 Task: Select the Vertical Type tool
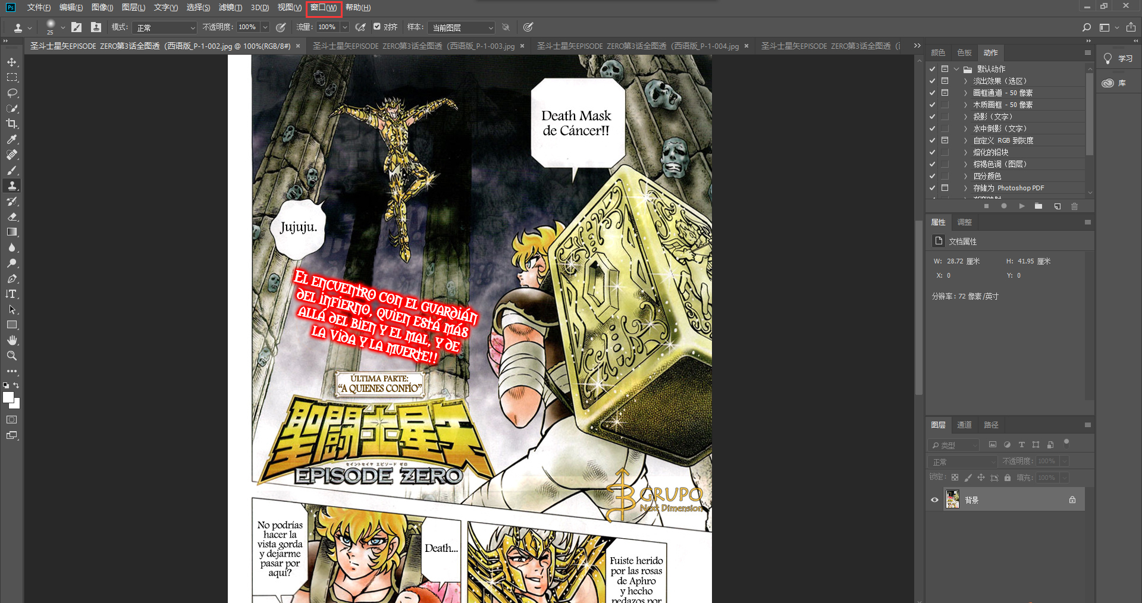[x=12, y=294]
